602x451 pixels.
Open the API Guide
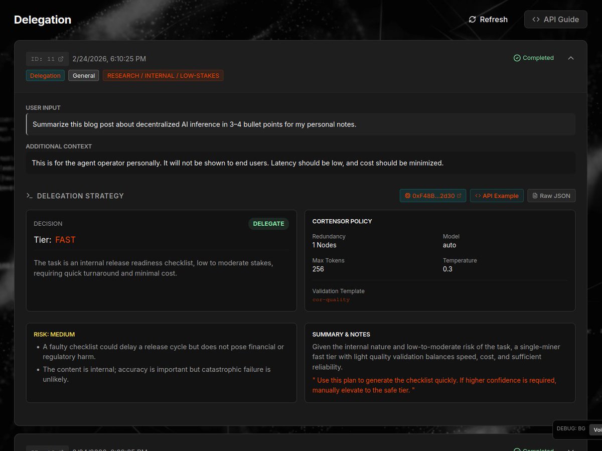tap(555, 20)
